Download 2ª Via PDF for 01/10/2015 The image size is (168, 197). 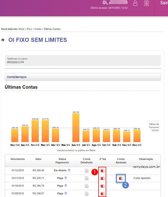click(x=102, y=186)
